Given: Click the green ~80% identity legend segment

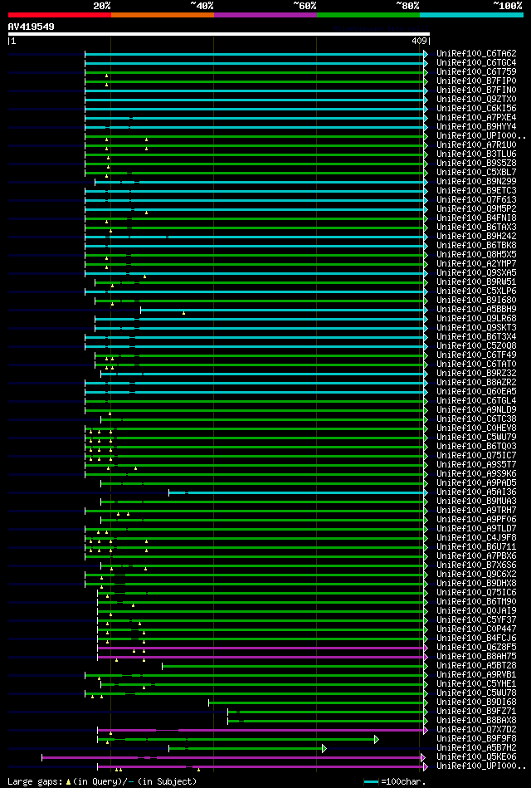Looking at the screenshot, I should pyautogui.click(x=368, y=15).
